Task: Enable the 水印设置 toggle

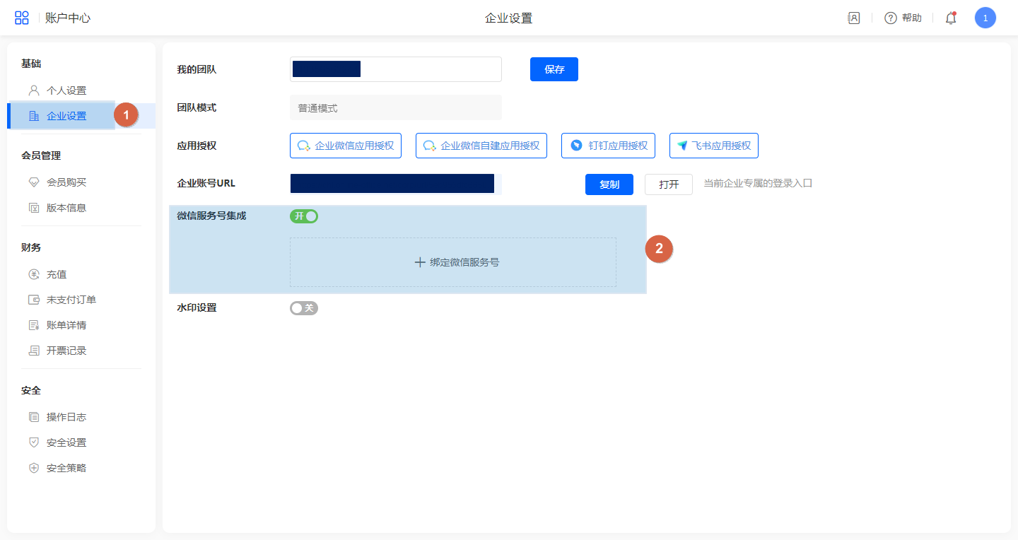Action: click(x=304, y=308)
